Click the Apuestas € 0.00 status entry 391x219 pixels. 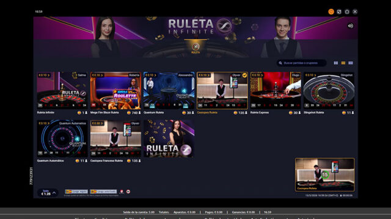tap(185, 212)
